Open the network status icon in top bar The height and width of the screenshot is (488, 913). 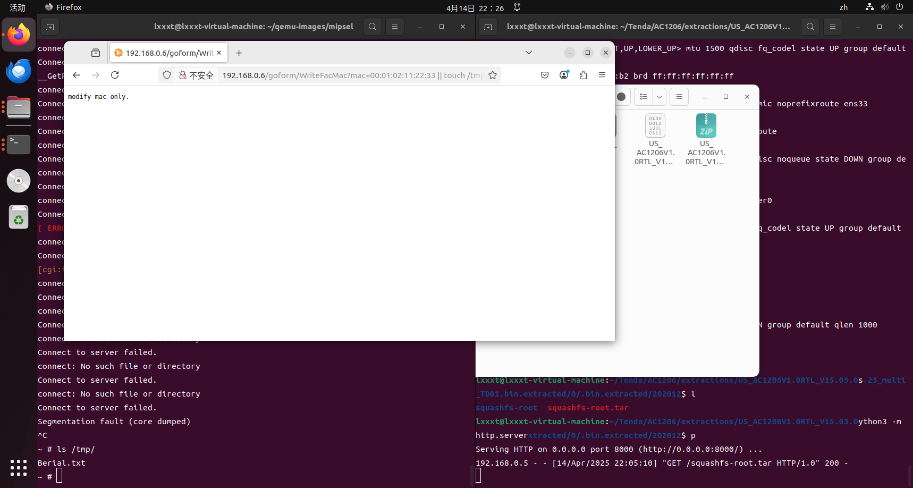pyautogui.click(x=869, y=7)
